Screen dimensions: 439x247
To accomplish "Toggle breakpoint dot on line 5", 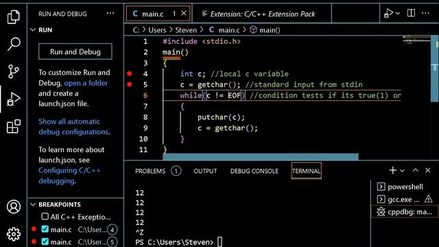I will click(130, 84).
